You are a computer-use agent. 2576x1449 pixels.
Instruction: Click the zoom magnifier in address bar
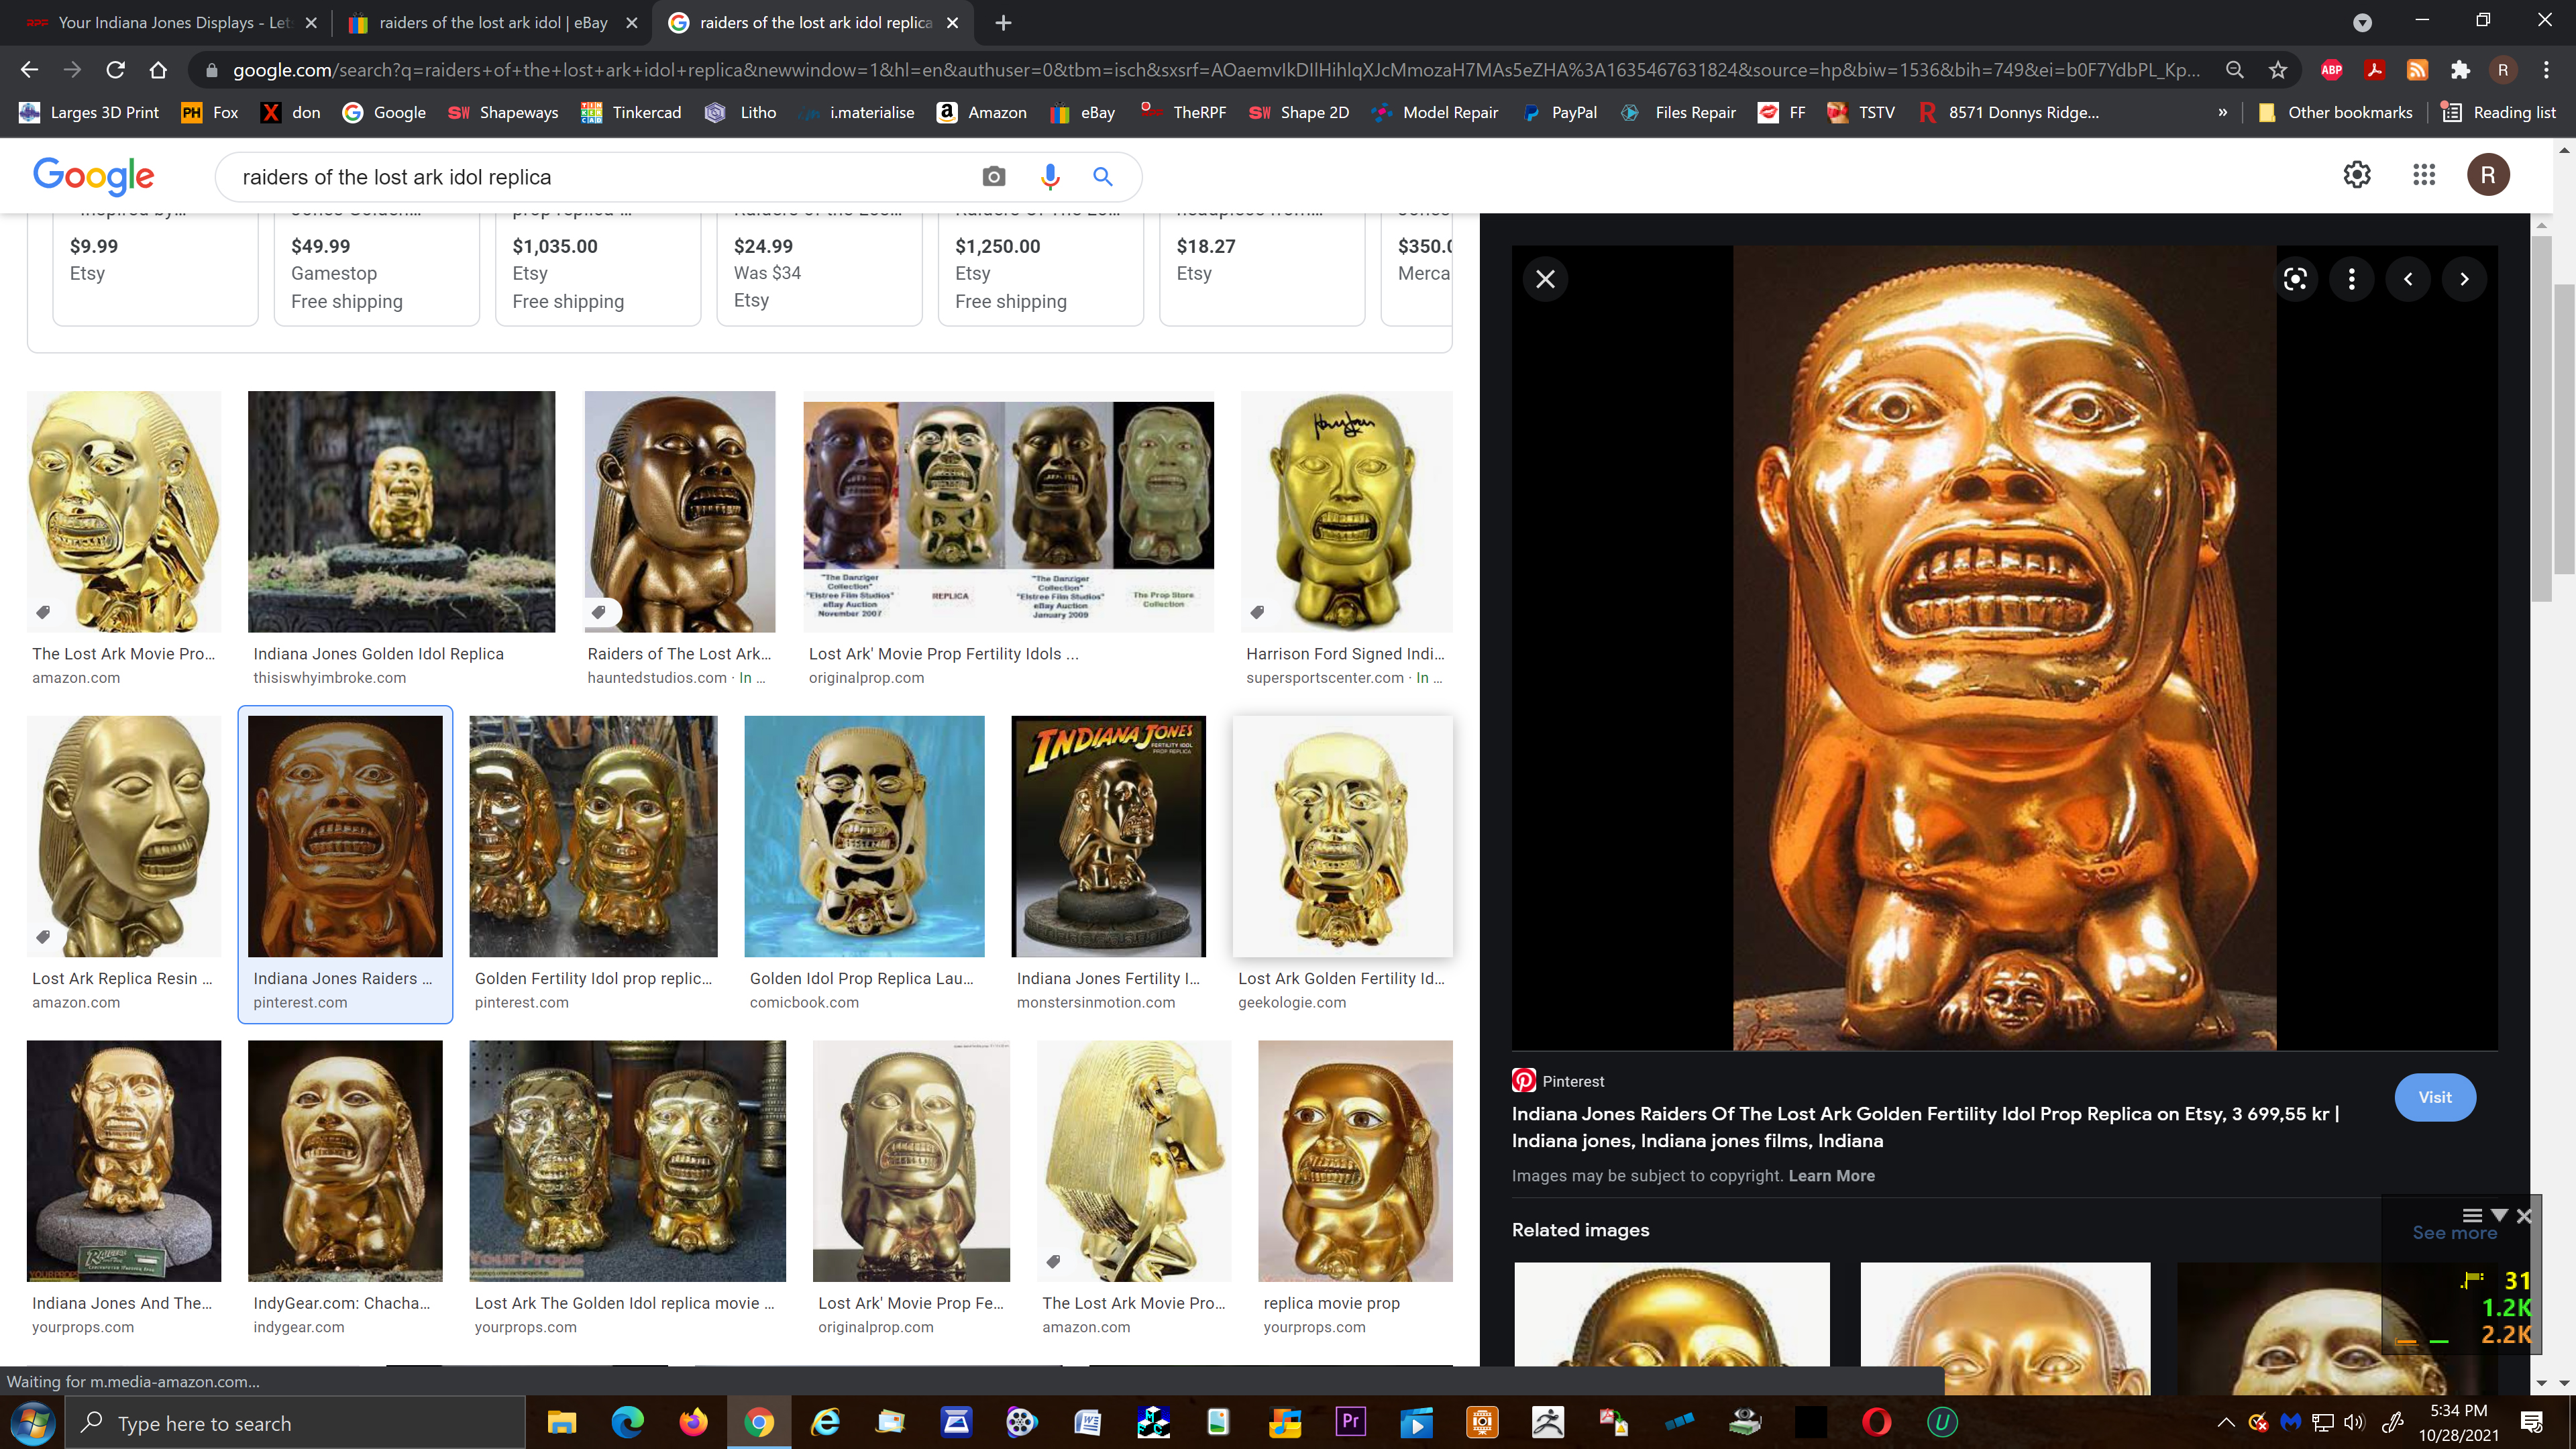click(2235, 70)
